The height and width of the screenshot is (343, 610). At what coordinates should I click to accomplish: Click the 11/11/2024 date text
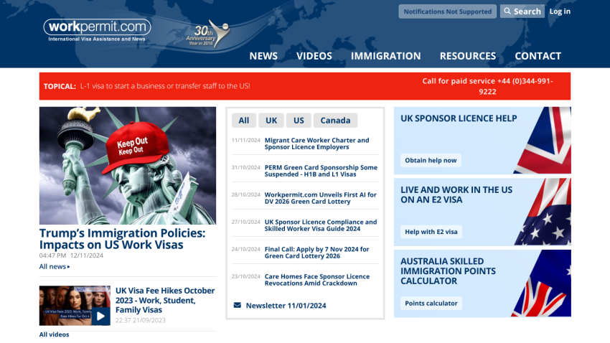point(246,140)
